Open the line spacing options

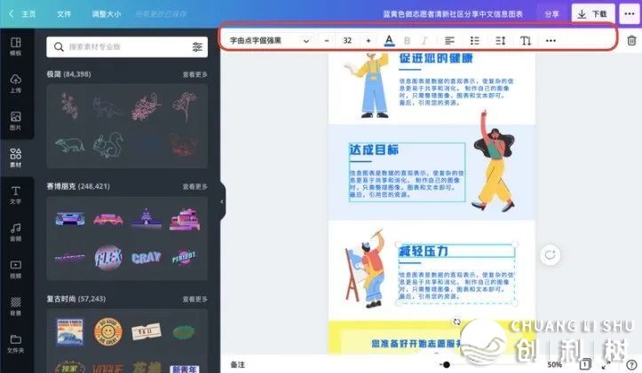click(x=500, y=41)
